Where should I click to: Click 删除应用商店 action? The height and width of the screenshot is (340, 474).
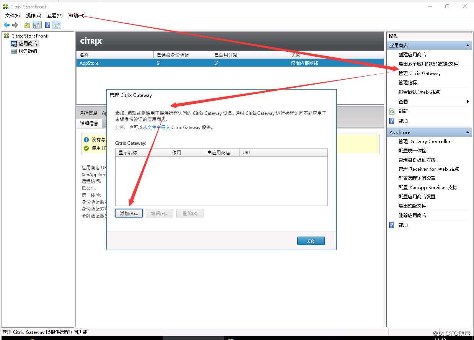[x=412, y=216]
